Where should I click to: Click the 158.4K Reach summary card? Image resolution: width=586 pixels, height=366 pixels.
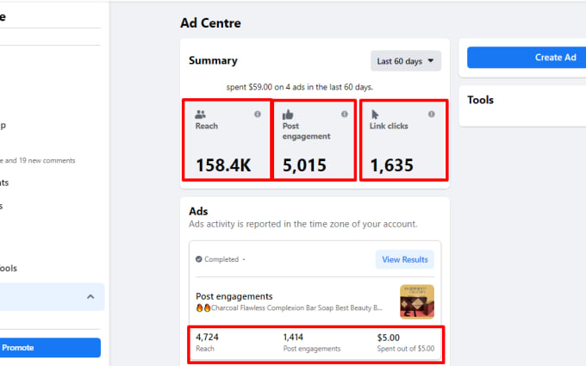coord(226,142)
